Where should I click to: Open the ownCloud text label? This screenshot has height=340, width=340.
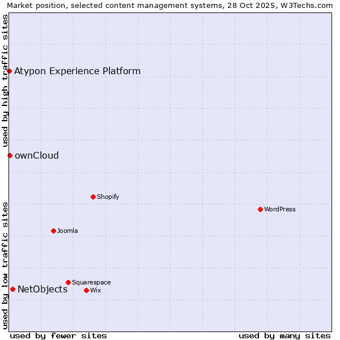click(x=37, y=155)
